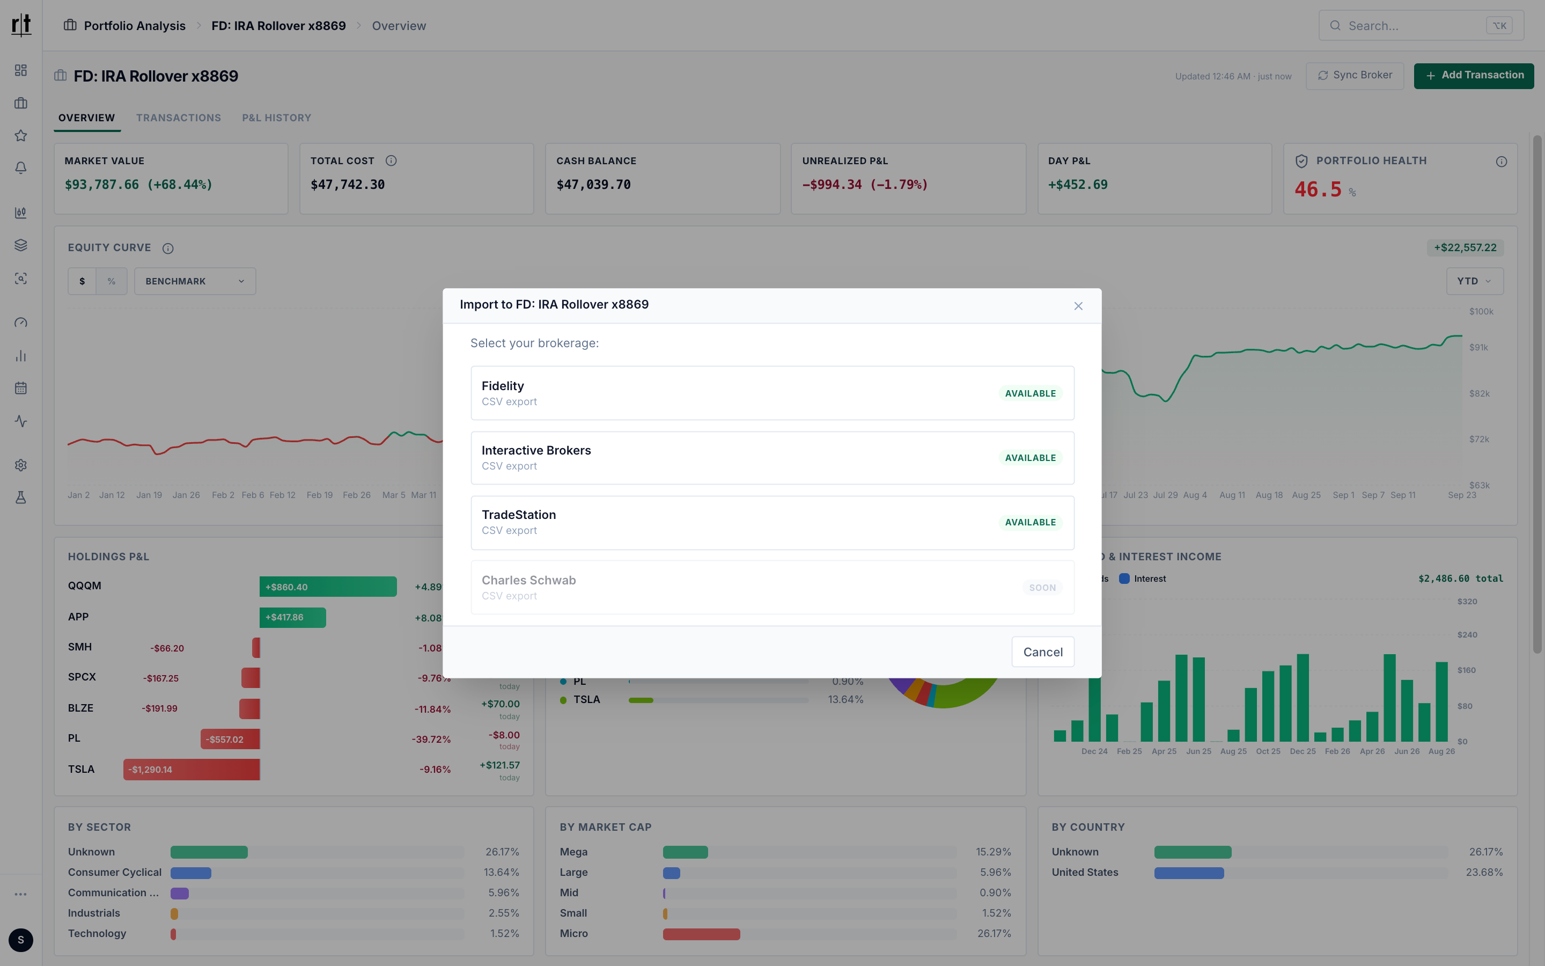Click the Micro market cap bar

701,934
